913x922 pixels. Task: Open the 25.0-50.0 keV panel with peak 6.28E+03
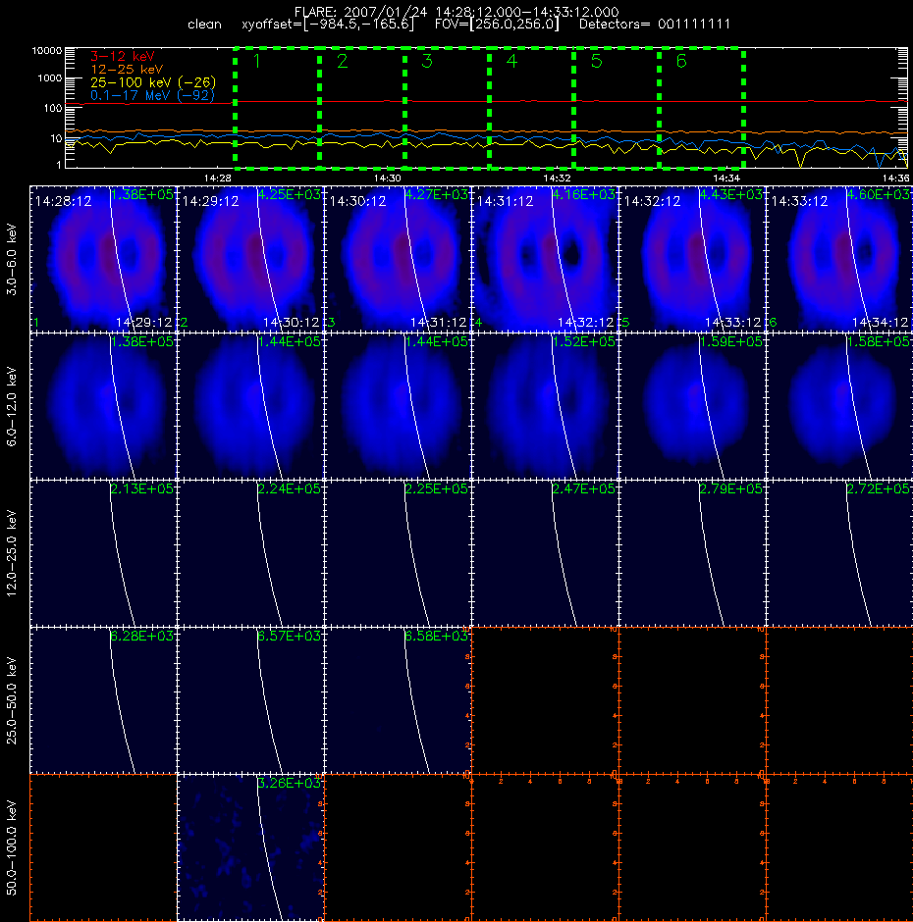pyautogui.click(x=103, y=700)
